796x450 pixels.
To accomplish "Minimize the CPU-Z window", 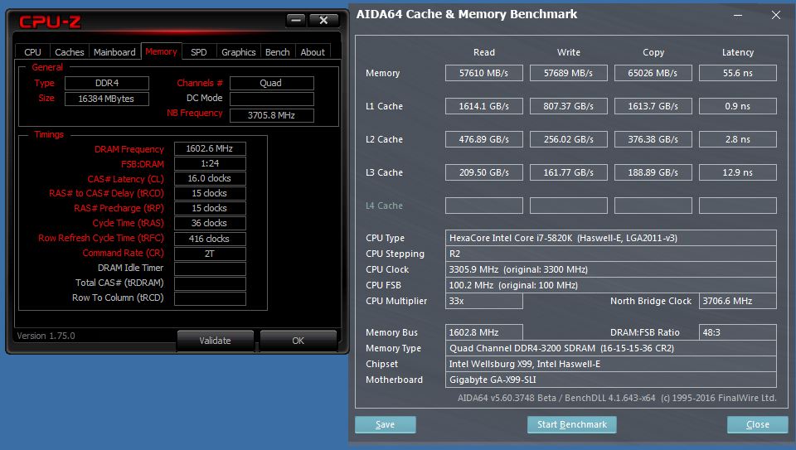I will [x=296, y=20].
